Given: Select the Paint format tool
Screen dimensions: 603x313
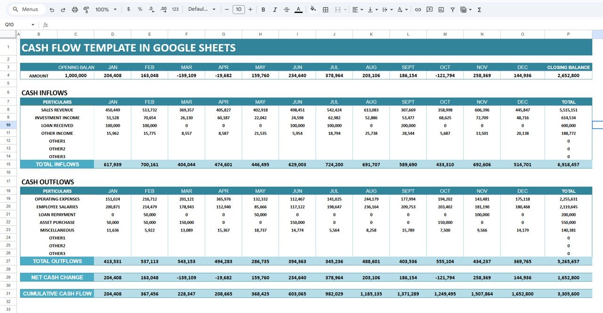Looking at the screenshot, I should click(x=86, y=9).
